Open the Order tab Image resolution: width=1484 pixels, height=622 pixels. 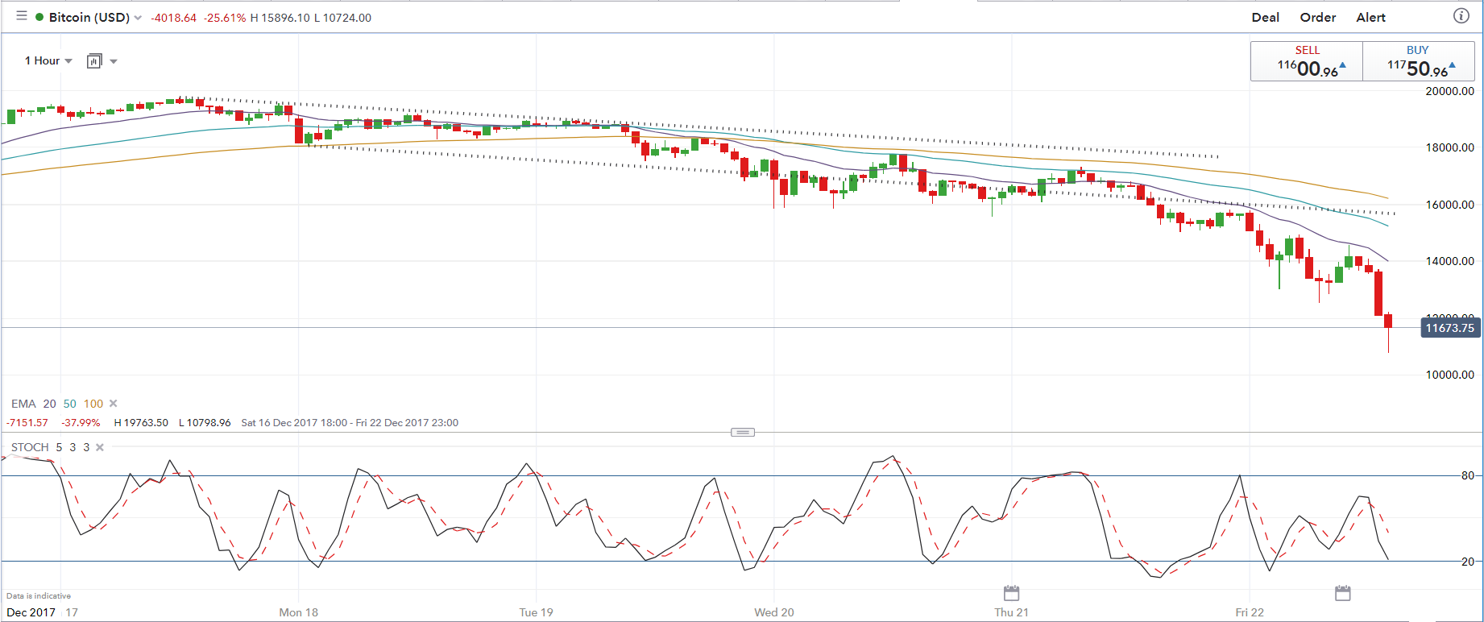click(1318, 18)
